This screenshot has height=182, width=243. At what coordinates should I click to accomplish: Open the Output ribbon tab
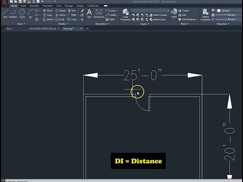[x=80, y=6]
